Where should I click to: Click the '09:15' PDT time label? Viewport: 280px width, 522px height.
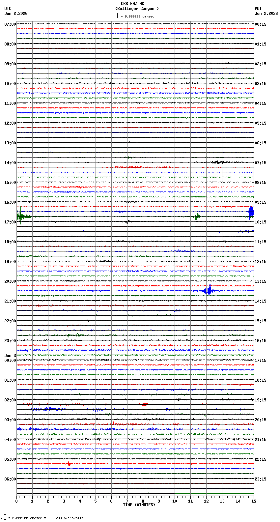click(261, 202)
